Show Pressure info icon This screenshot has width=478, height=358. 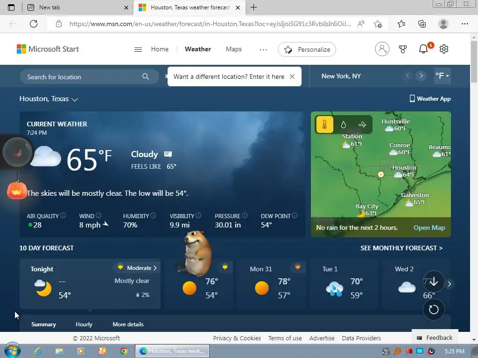click(x=245, y=215)
